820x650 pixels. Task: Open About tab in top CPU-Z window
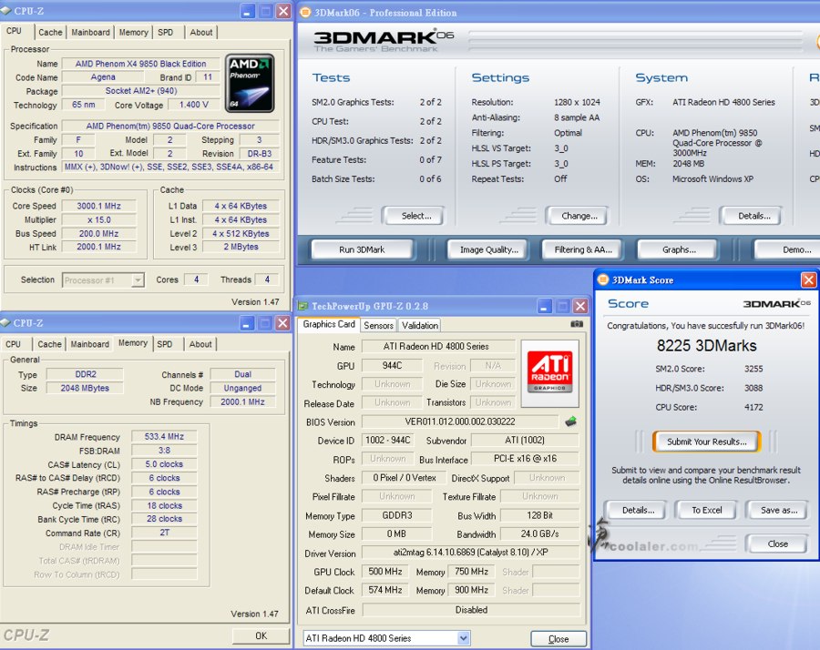pos(200,33)
